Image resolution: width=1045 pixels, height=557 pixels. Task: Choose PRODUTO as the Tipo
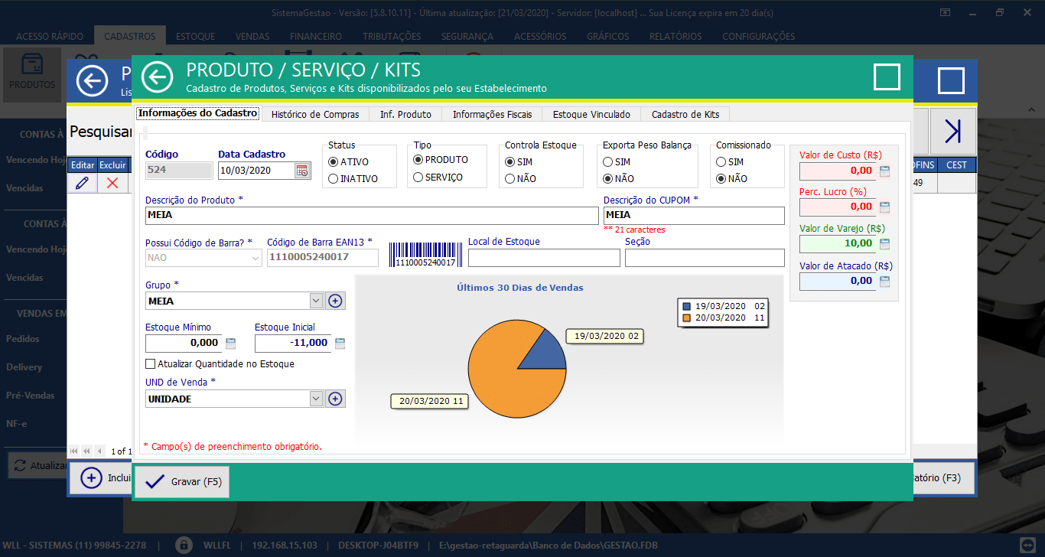point(418,160)
